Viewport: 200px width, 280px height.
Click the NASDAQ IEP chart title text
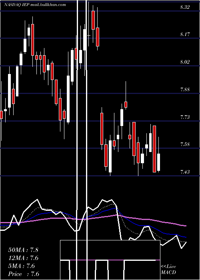click(x=35, y=5)
